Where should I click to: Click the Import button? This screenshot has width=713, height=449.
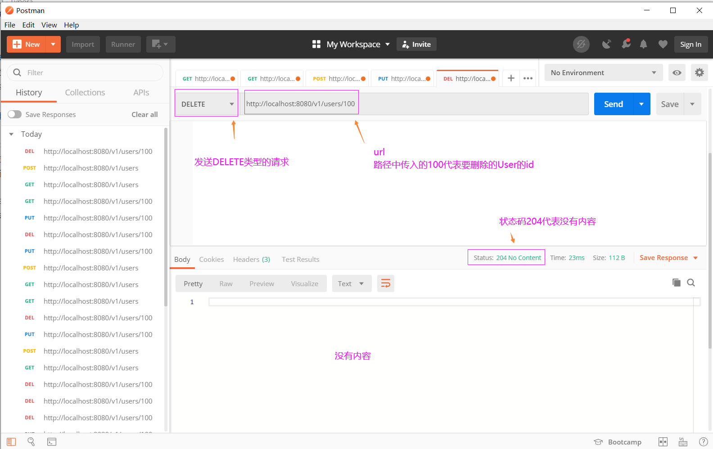point(83,44)
